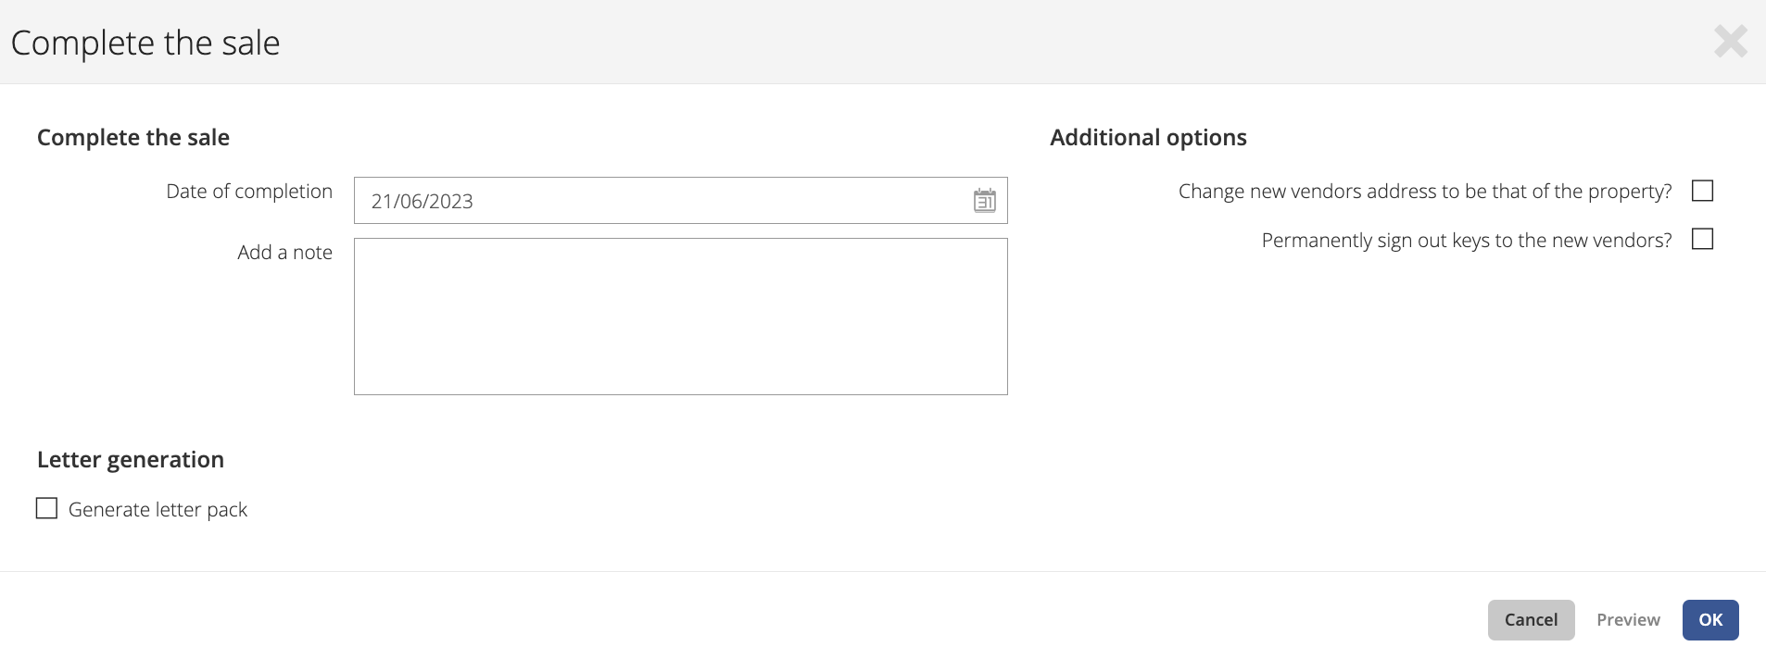
Task: Click the Additional options heading
Action: (1148, 138)
